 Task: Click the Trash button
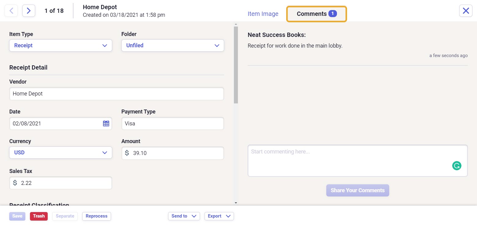click(x=39, y=216)
